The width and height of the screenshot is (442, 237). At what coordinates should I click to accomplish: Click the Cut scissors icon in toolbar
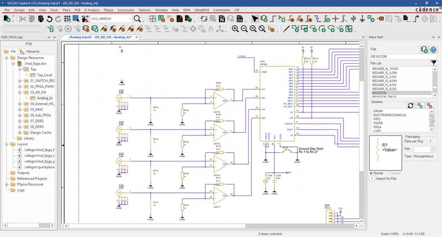click(x=22, y=19)
